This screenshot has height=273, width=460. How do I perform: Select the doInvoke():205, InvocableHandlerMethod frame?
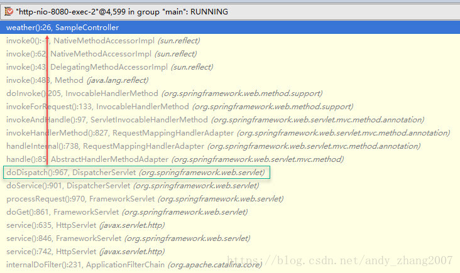pyautogui.click(x=230, y=94)
